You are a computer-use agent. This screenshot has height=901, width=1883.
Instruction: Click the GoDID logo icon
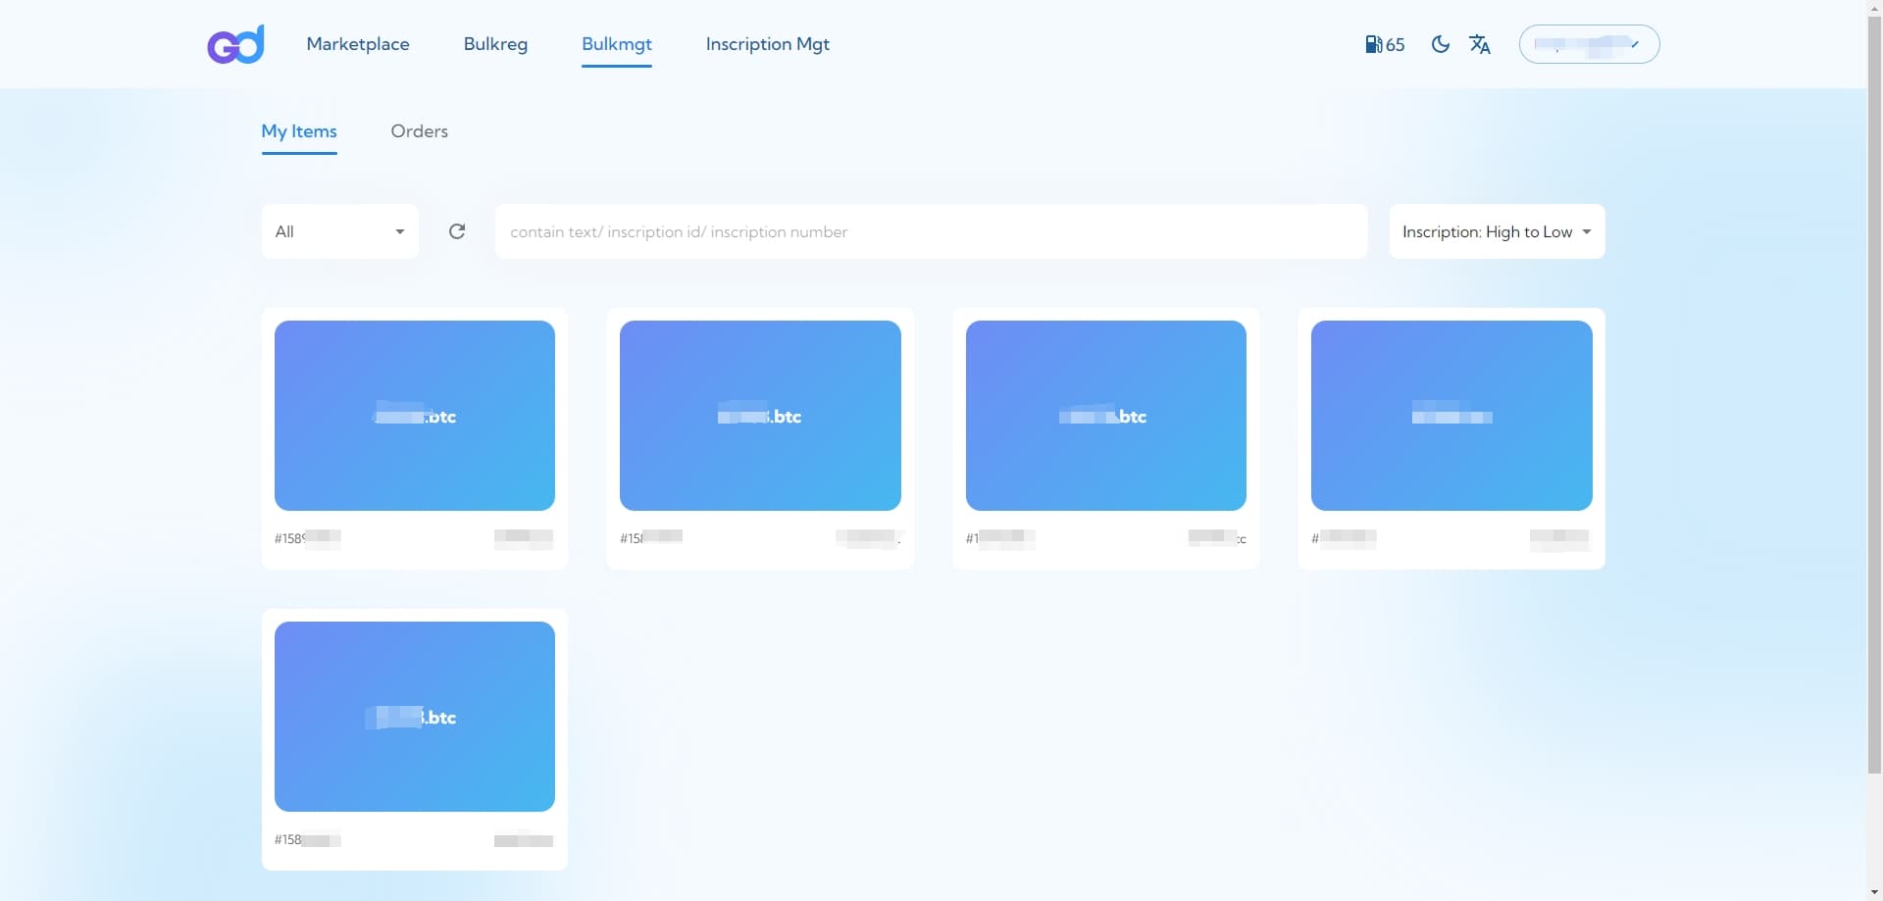[235, 44]
